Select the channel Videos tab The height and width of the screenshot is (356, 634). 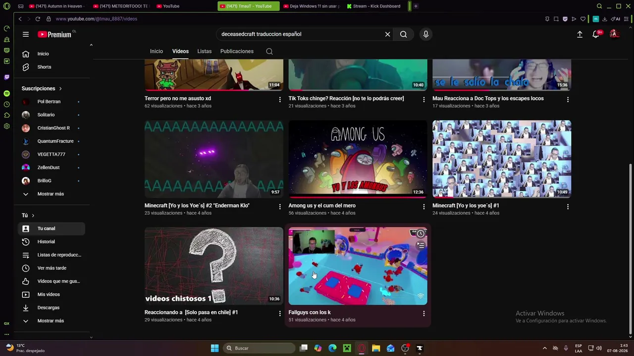(180, 51)
